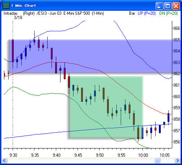Click the UP (P=20) indicator label
The height and width of the screenshot is (165, 182).
pos(147,13)
